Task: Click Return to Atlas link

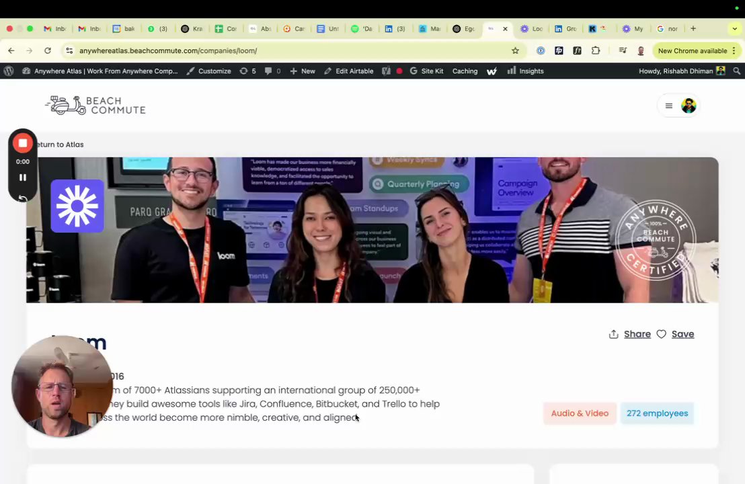Action: point(61,145)
